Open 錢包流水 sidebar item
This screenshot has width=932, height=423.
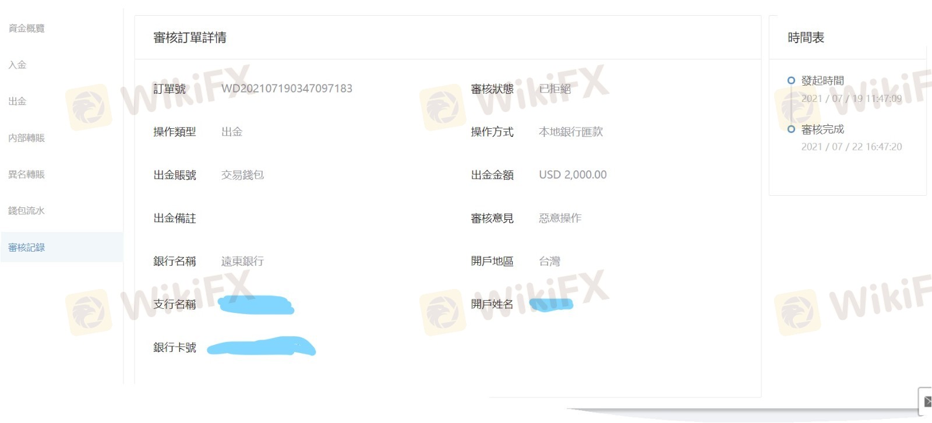(x=26, y=211)
